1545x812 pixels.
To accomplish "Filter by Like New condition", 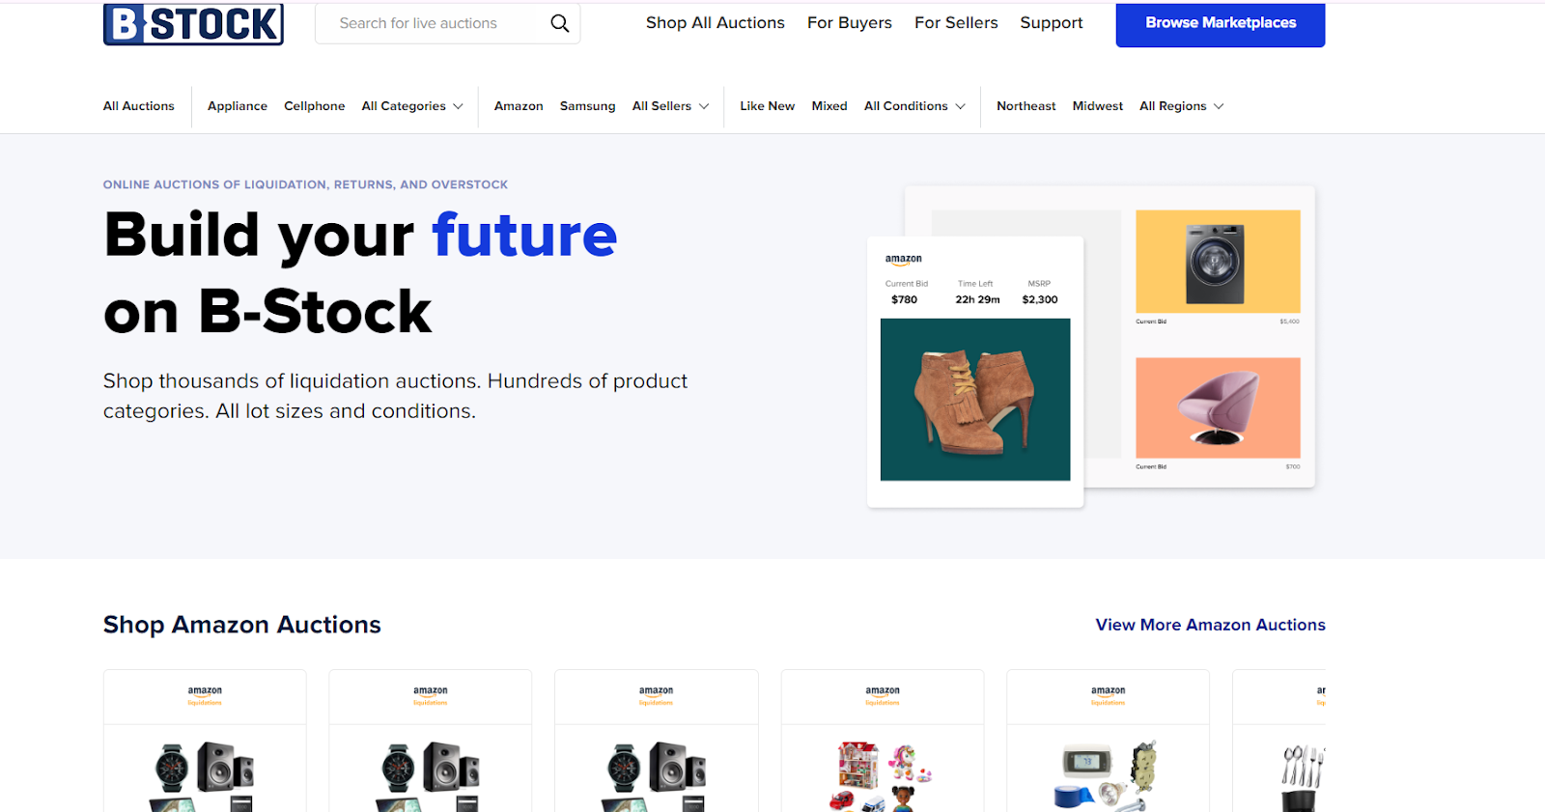I will click(x=767, y=106).
